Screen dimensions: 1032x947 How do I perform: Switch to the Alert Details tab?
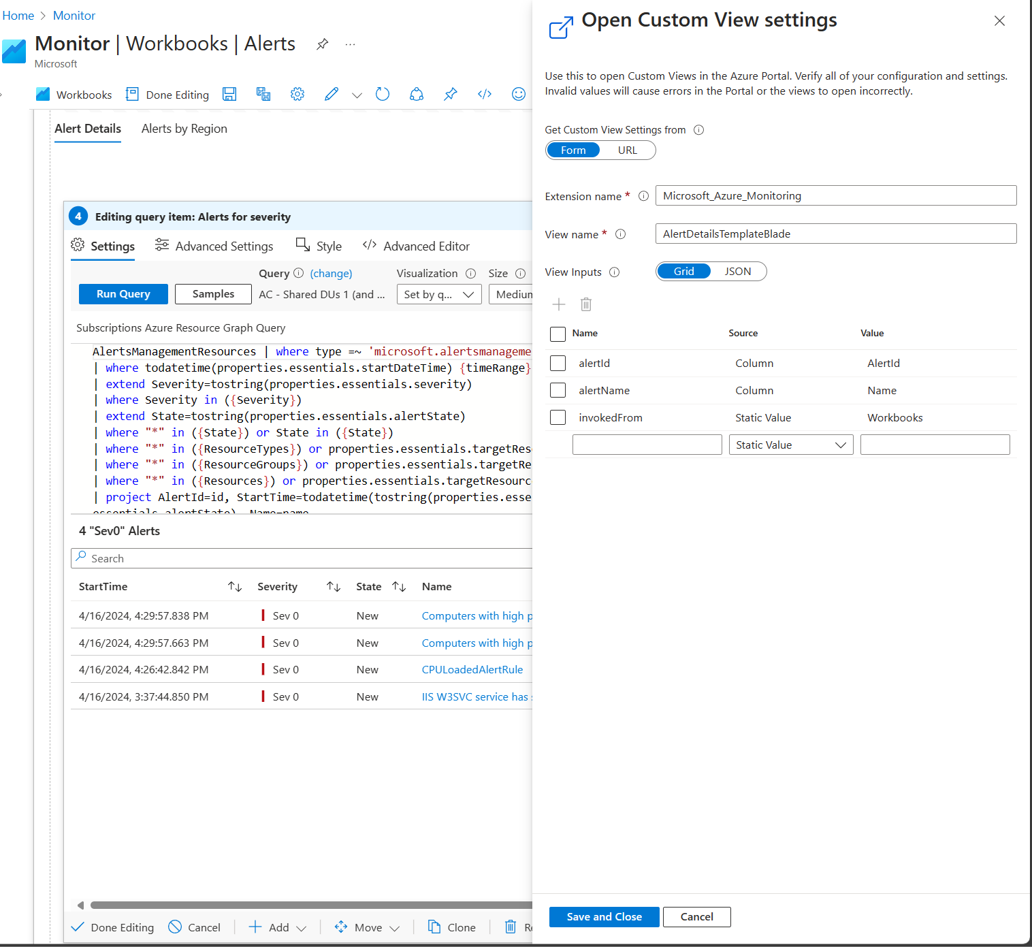coord(88,129)
